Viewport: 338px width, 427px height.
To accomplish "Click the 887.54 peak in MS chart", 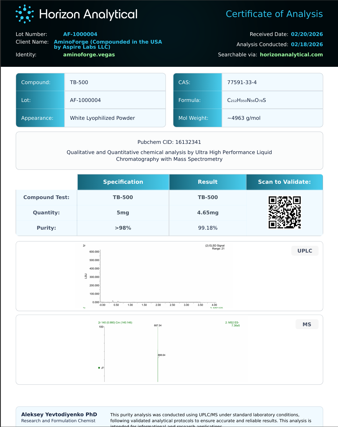I will tap(158, 325).
